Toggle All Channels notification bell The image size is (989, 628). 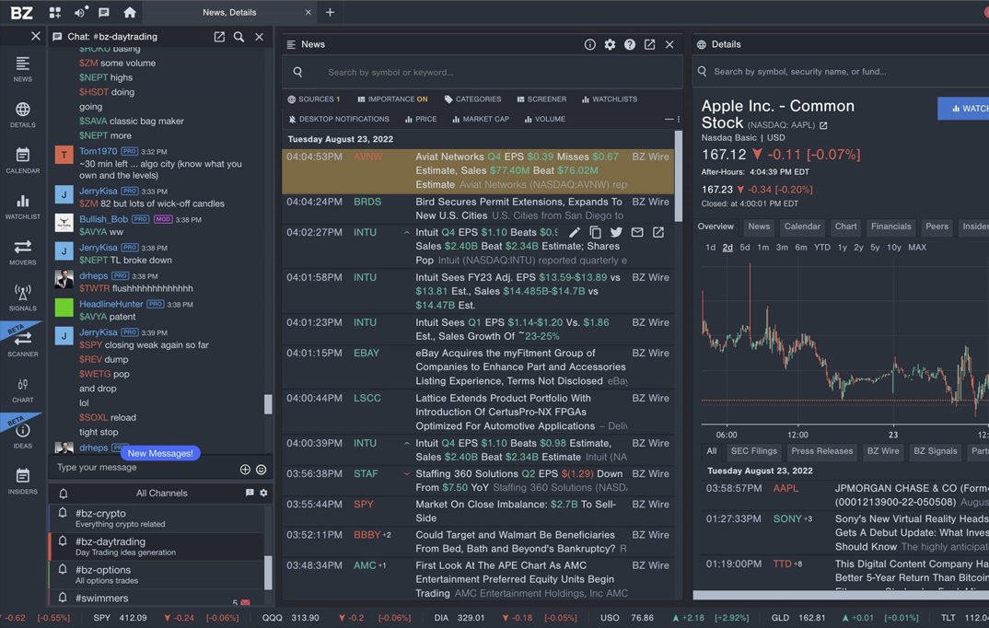point(63,493)
